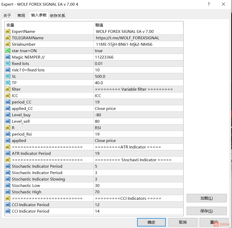
Task: Click the icon beside Level_buy
Action: click(8, 115)
